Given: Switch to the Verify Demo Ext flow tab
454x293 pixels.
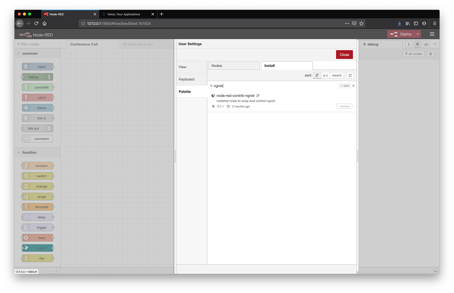Looking at the screenshot, I should click(x=146, y=44).
